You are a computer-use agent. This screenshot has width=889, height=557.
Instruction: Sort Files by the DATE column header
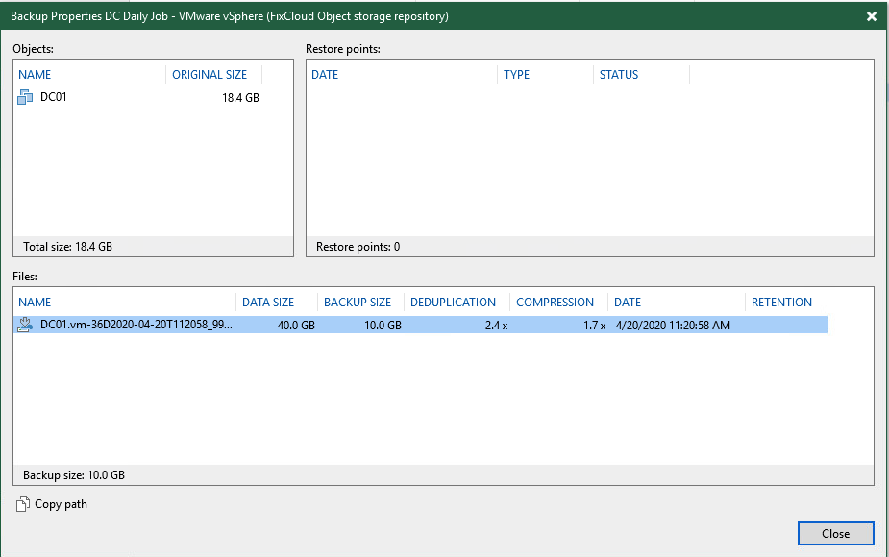pos(628,302)
